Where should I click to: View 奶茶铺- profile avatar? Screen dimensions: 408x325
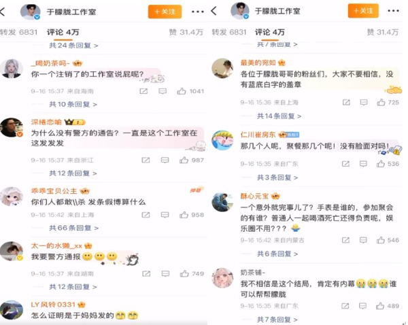click(222, 278)
